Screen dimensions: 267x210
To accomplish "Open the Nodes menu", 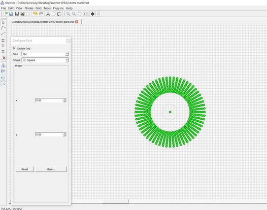I will (29, 8).
